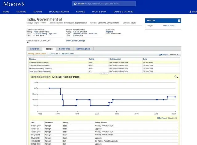
Task: Open Tools & Data menu
Action: pos(99,12)
